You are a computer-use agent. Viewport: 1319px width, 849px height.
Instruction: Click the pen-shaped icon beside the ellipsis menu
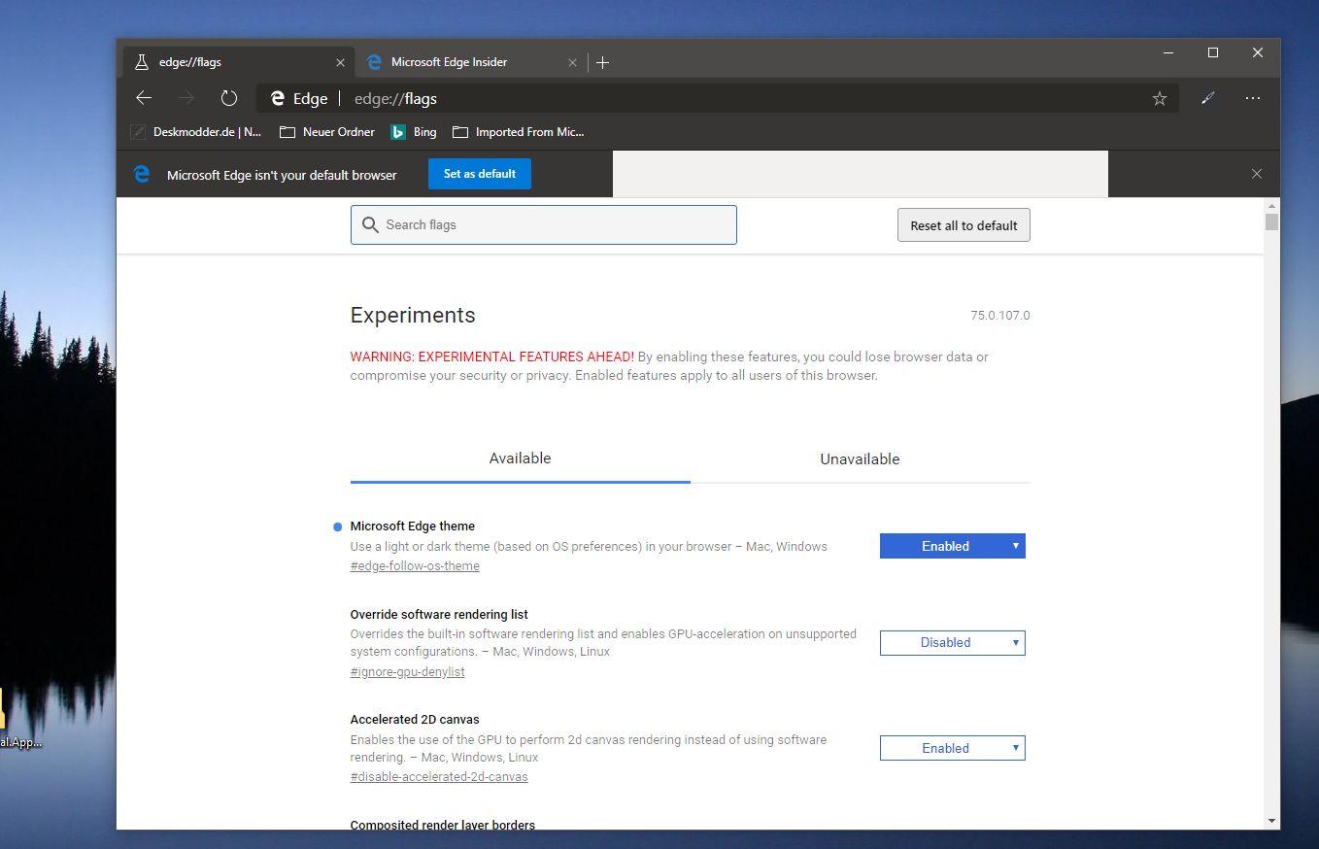(1208, 98)
